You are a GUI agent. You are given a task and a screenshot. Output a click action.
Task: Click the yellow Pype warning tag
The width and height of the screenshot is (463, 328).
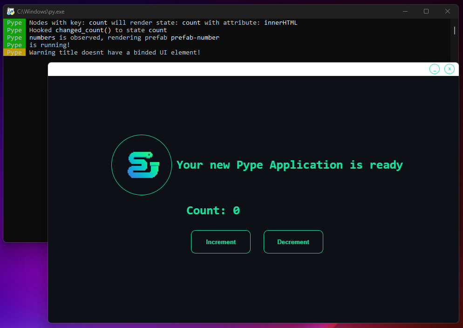click(x=14, y=52)
